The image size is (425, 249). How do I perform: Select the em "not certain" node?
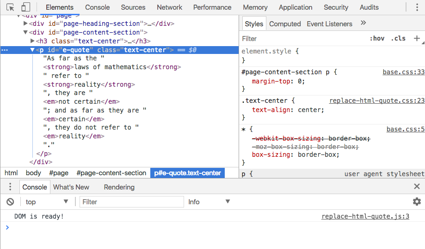[x=81, y=101]
